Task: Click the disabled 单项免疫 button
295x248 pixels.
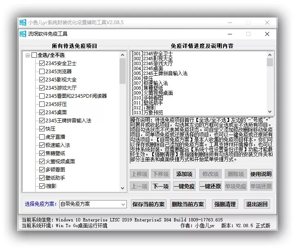Action: 236,186
